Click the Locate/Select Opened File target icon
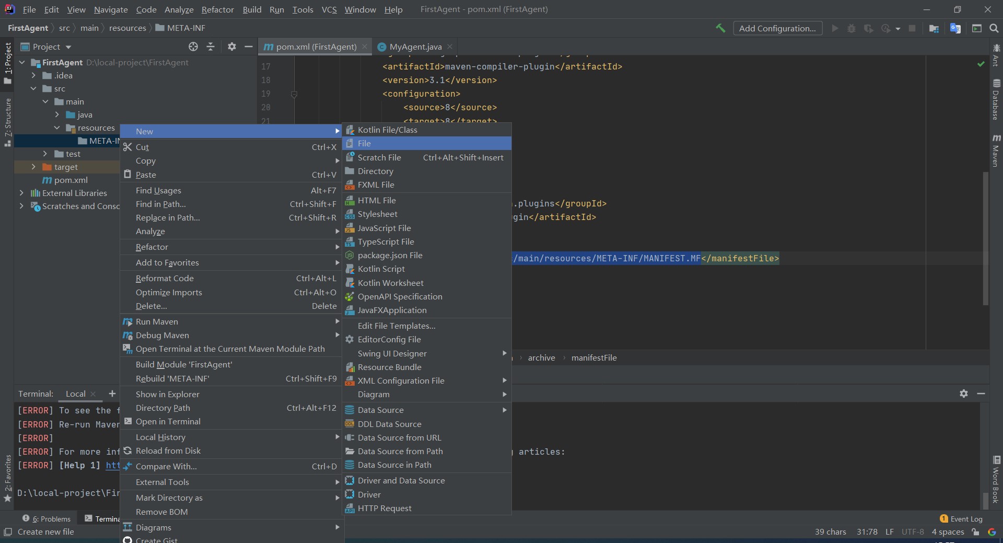The height and width of the screenshot is (543, 1003). (193, 47)
